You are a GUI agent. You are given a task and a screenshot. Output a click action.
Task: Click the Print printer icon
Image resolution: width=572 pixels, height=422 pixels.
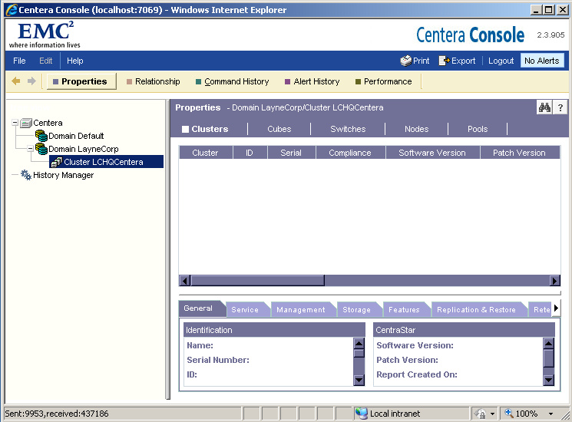405,61
